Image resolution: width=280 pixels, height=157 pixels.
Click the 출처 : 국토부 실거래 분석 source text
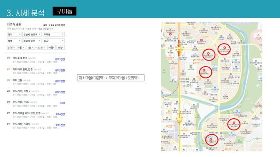pos(54,25)
